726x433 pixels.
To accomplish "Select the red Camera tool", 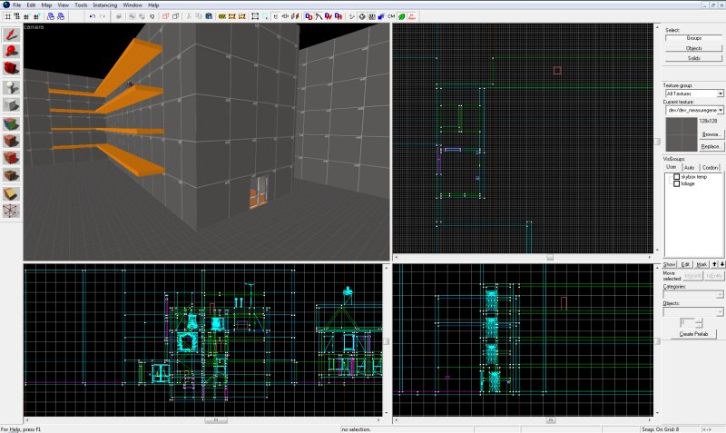I will pyautogui.click(x=11, y=68).
